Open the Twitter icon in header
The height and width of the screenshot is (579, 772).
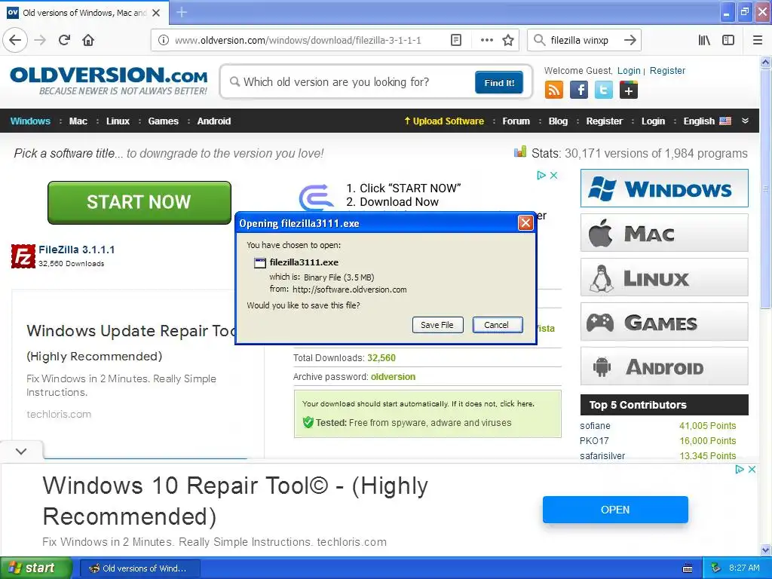[604, 90]
